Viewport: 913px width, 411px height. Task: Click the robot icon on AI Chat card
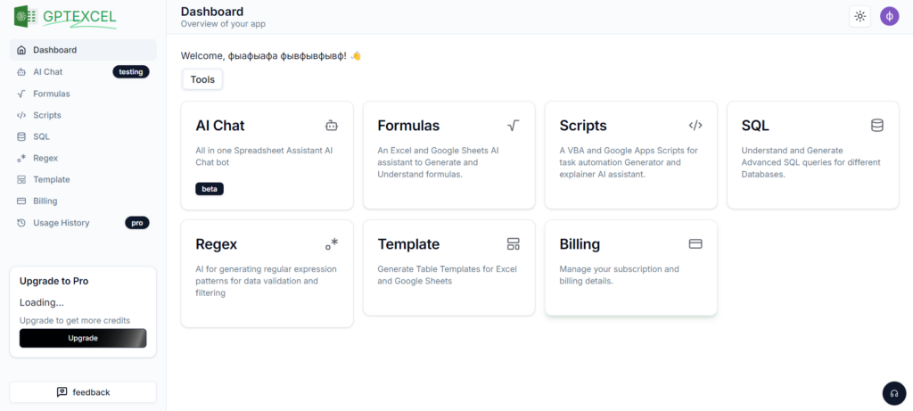(332, 125)
